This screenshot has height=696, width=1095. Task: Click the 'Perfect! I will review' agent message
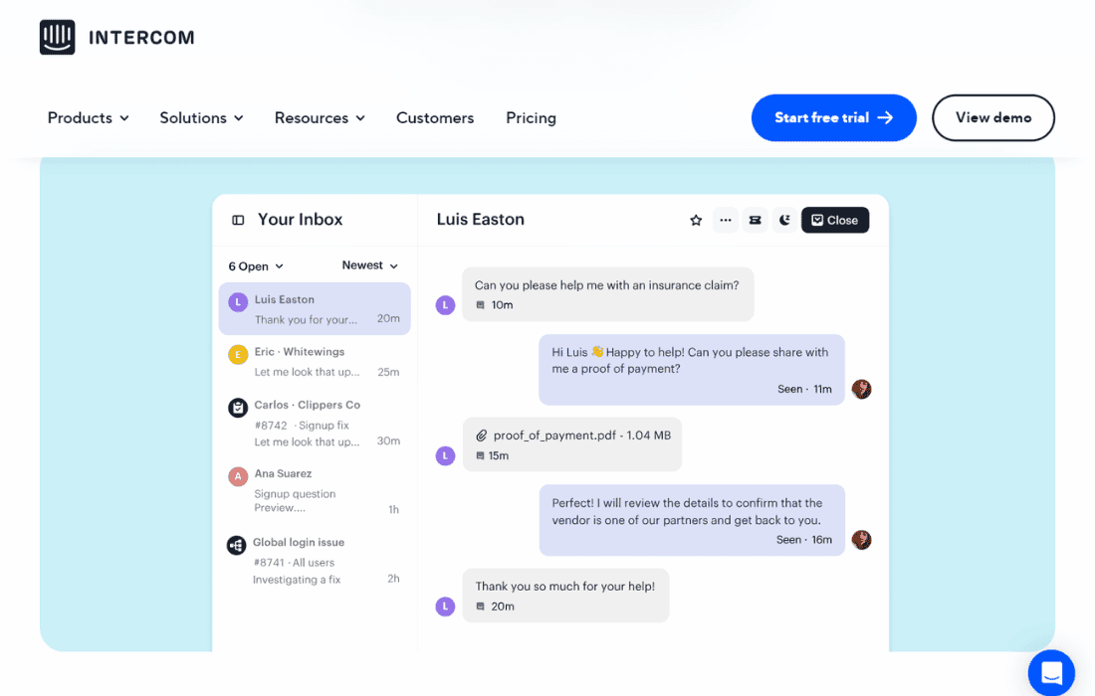tap(692, 520)
